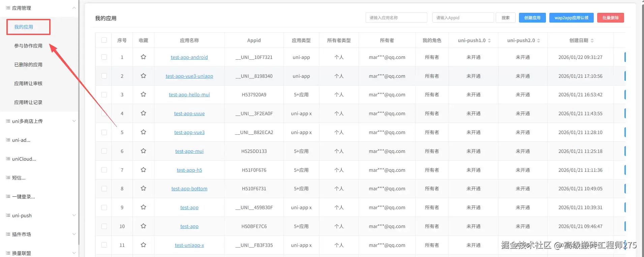
Task: Mark test-app-mui as favorite with star
Action: click(143, 151)
